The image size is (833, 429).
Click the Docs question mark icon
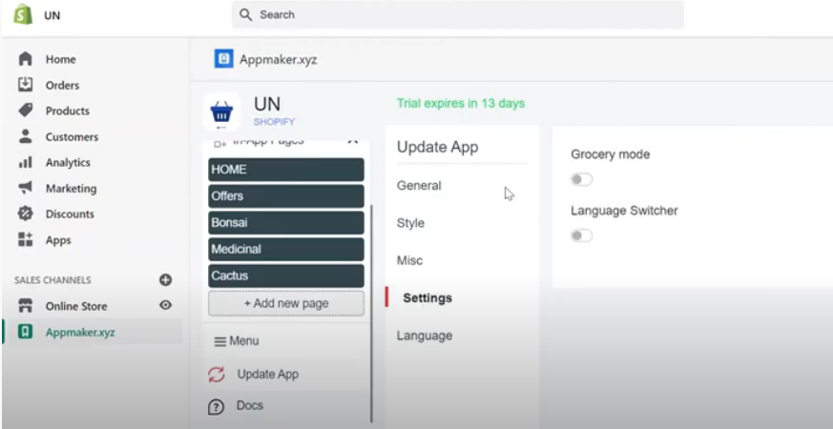click(216, 407)
